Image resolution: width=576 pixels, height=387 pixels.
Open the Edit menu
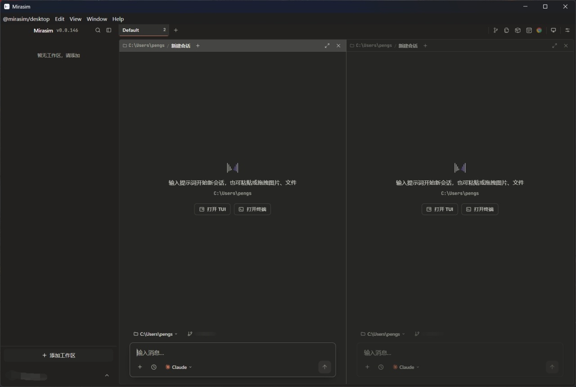(x=60, y=19)
